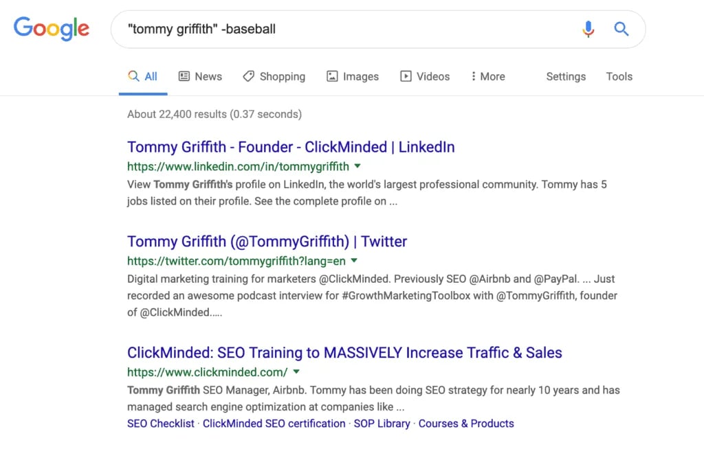Expand the LinkedIn URL dropdown arrow

pos(357,166)
